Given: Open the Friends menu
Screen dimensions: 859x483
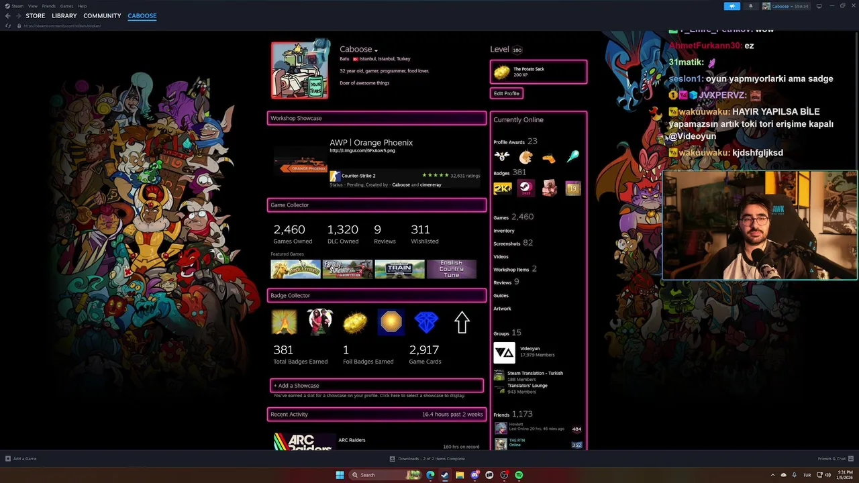Looking at the screenshot, I should 48,6.
